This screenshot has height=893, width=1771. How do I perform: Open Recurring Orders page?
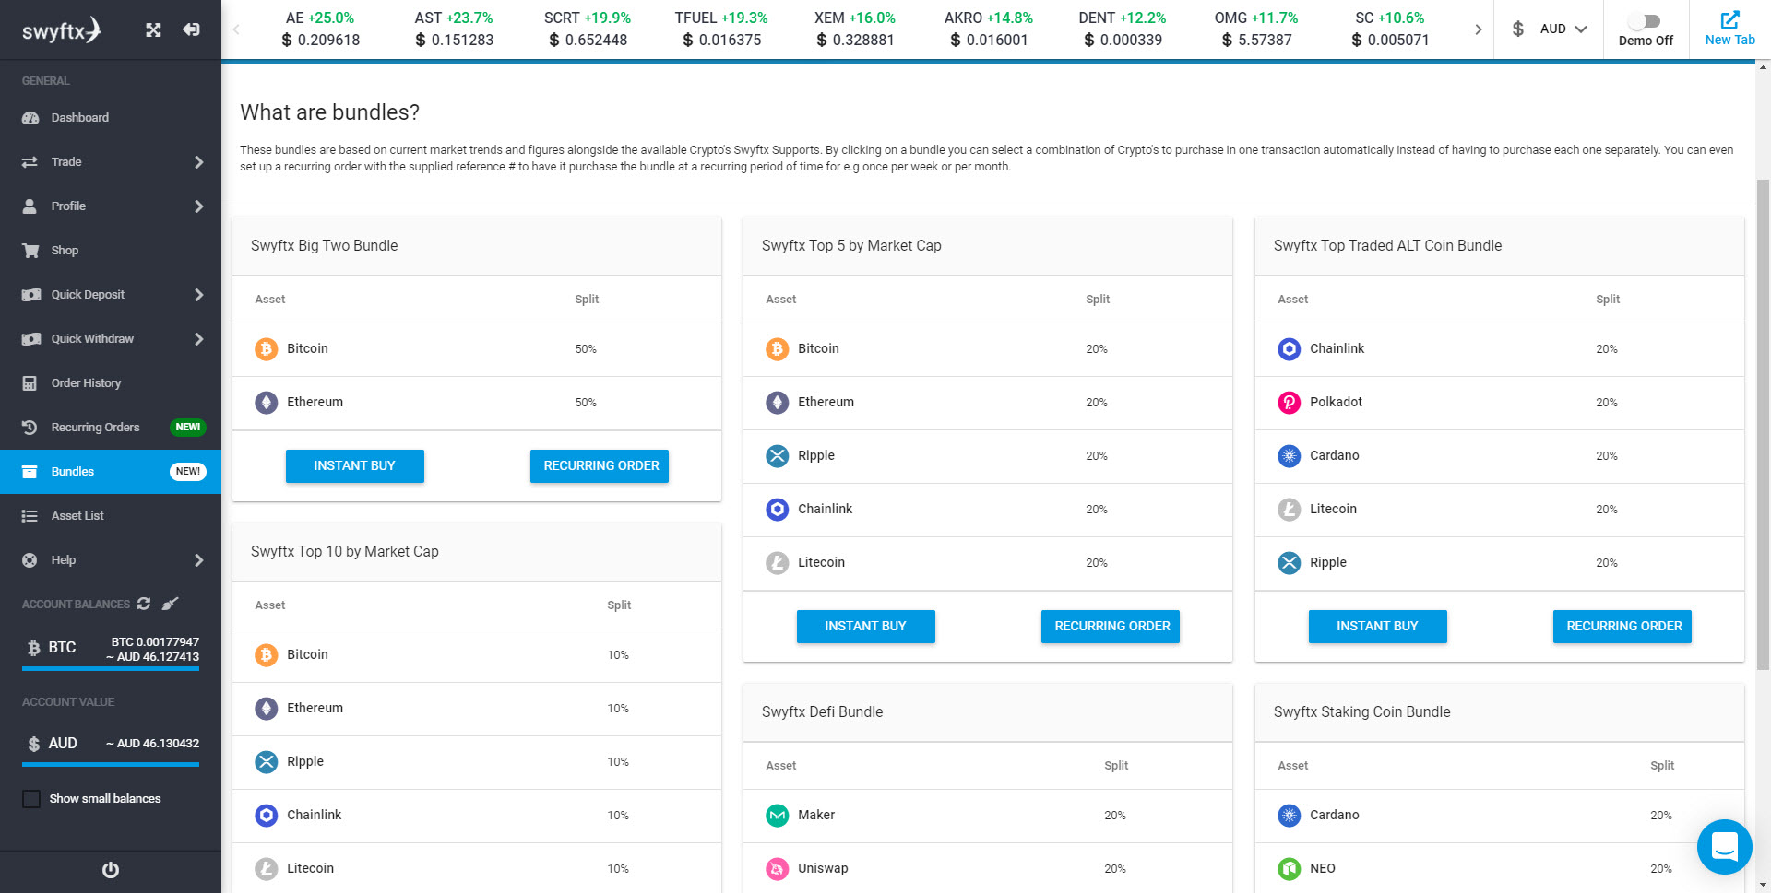[x=111, y=428]
